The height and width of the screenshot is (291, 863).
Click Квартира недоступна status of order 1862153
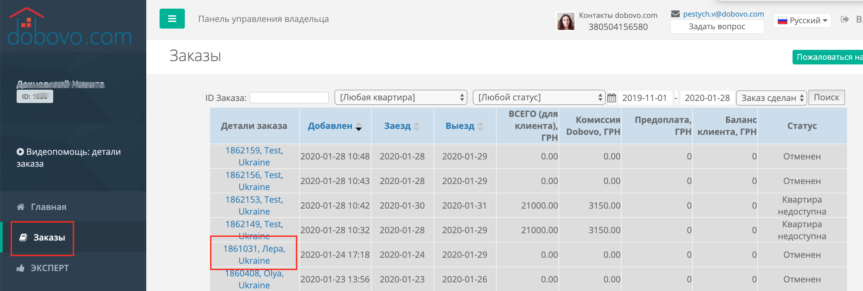click(x=802, y=206)
